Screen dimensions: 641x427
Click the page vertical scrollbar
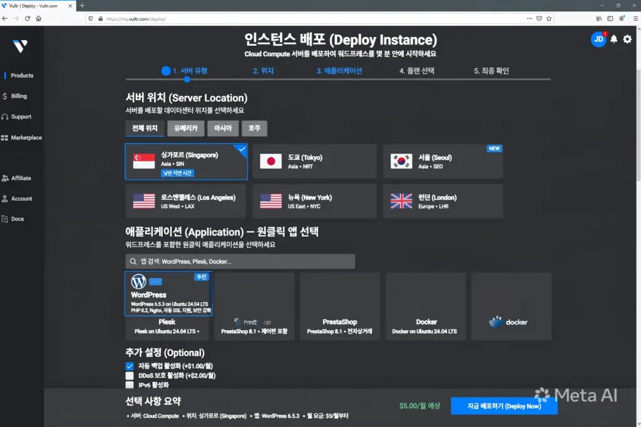click(638, 124)
